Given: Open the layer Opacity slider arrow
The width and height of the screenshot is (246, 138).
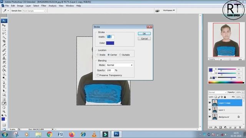Looking at the screenshot, I should point(243,92).
